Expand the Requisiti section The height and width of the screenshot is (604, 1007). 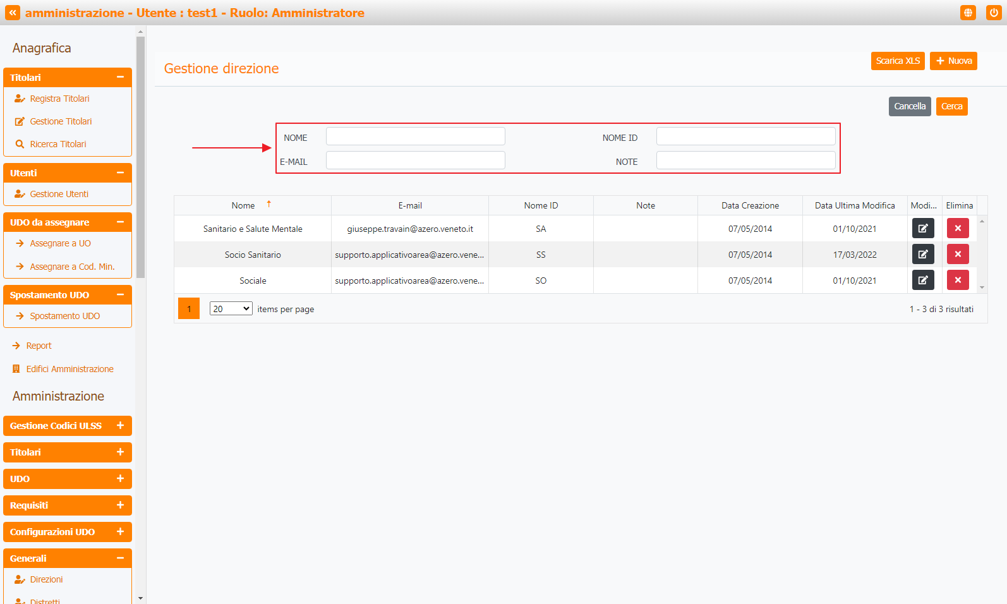coord(120,505)
